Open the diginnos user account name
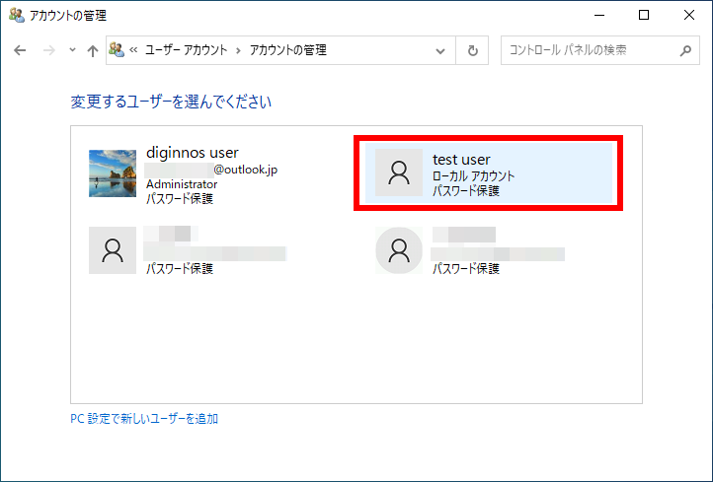Image resolution: width=713 pixels, height=482 pixels. pos(193,153)
